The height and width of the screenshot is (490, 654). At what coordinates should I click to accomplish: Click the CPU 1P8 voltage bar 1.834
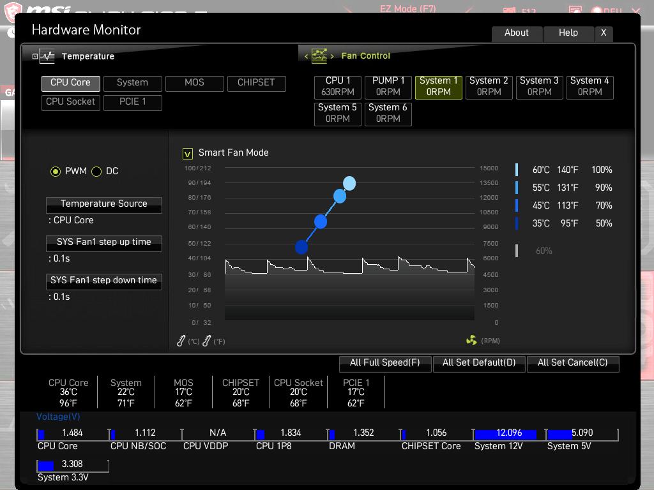pyautogui.click(x=291, y=434)
